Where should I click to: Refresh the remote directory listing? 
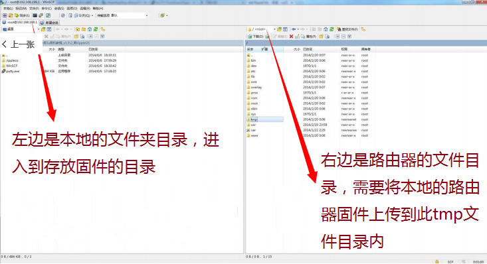coord(332,29)
